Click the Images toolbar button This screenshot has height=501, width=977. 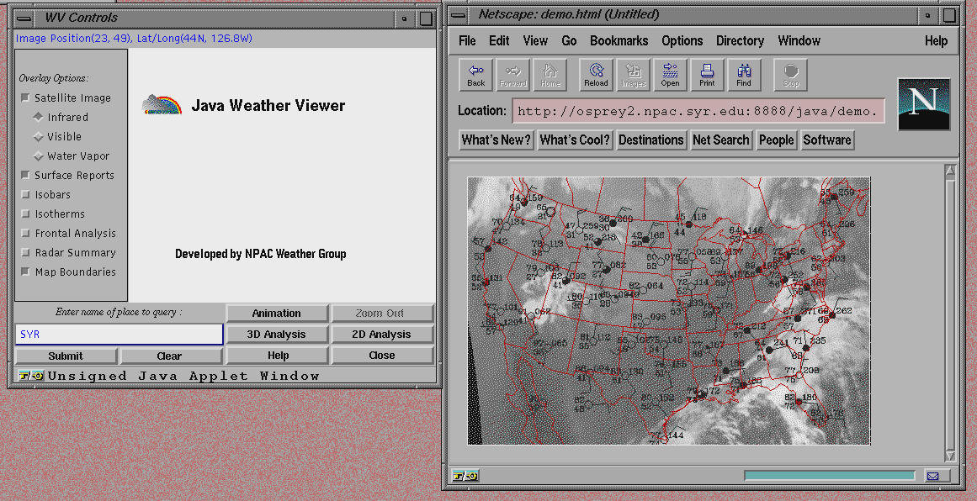pyautogui.click(x=633, y=76)
